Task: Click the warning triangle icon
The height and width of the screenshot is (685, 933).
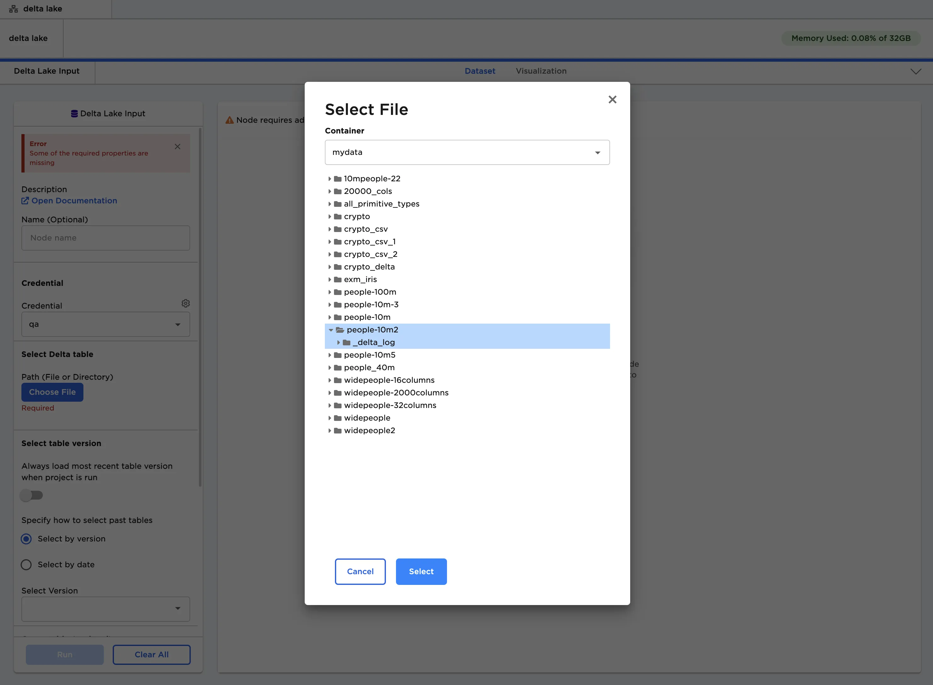Action: pos(229,120)
